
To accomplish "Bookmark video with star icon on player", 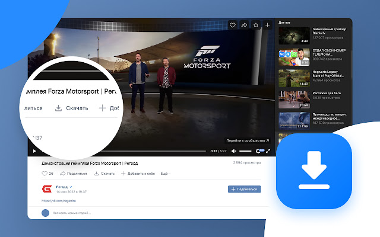I will [256, 25].
